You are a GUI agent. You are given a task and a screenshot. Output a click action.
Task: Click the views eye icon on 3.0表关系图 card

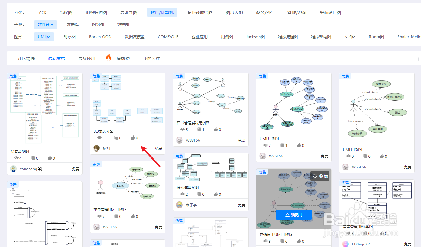100,137
